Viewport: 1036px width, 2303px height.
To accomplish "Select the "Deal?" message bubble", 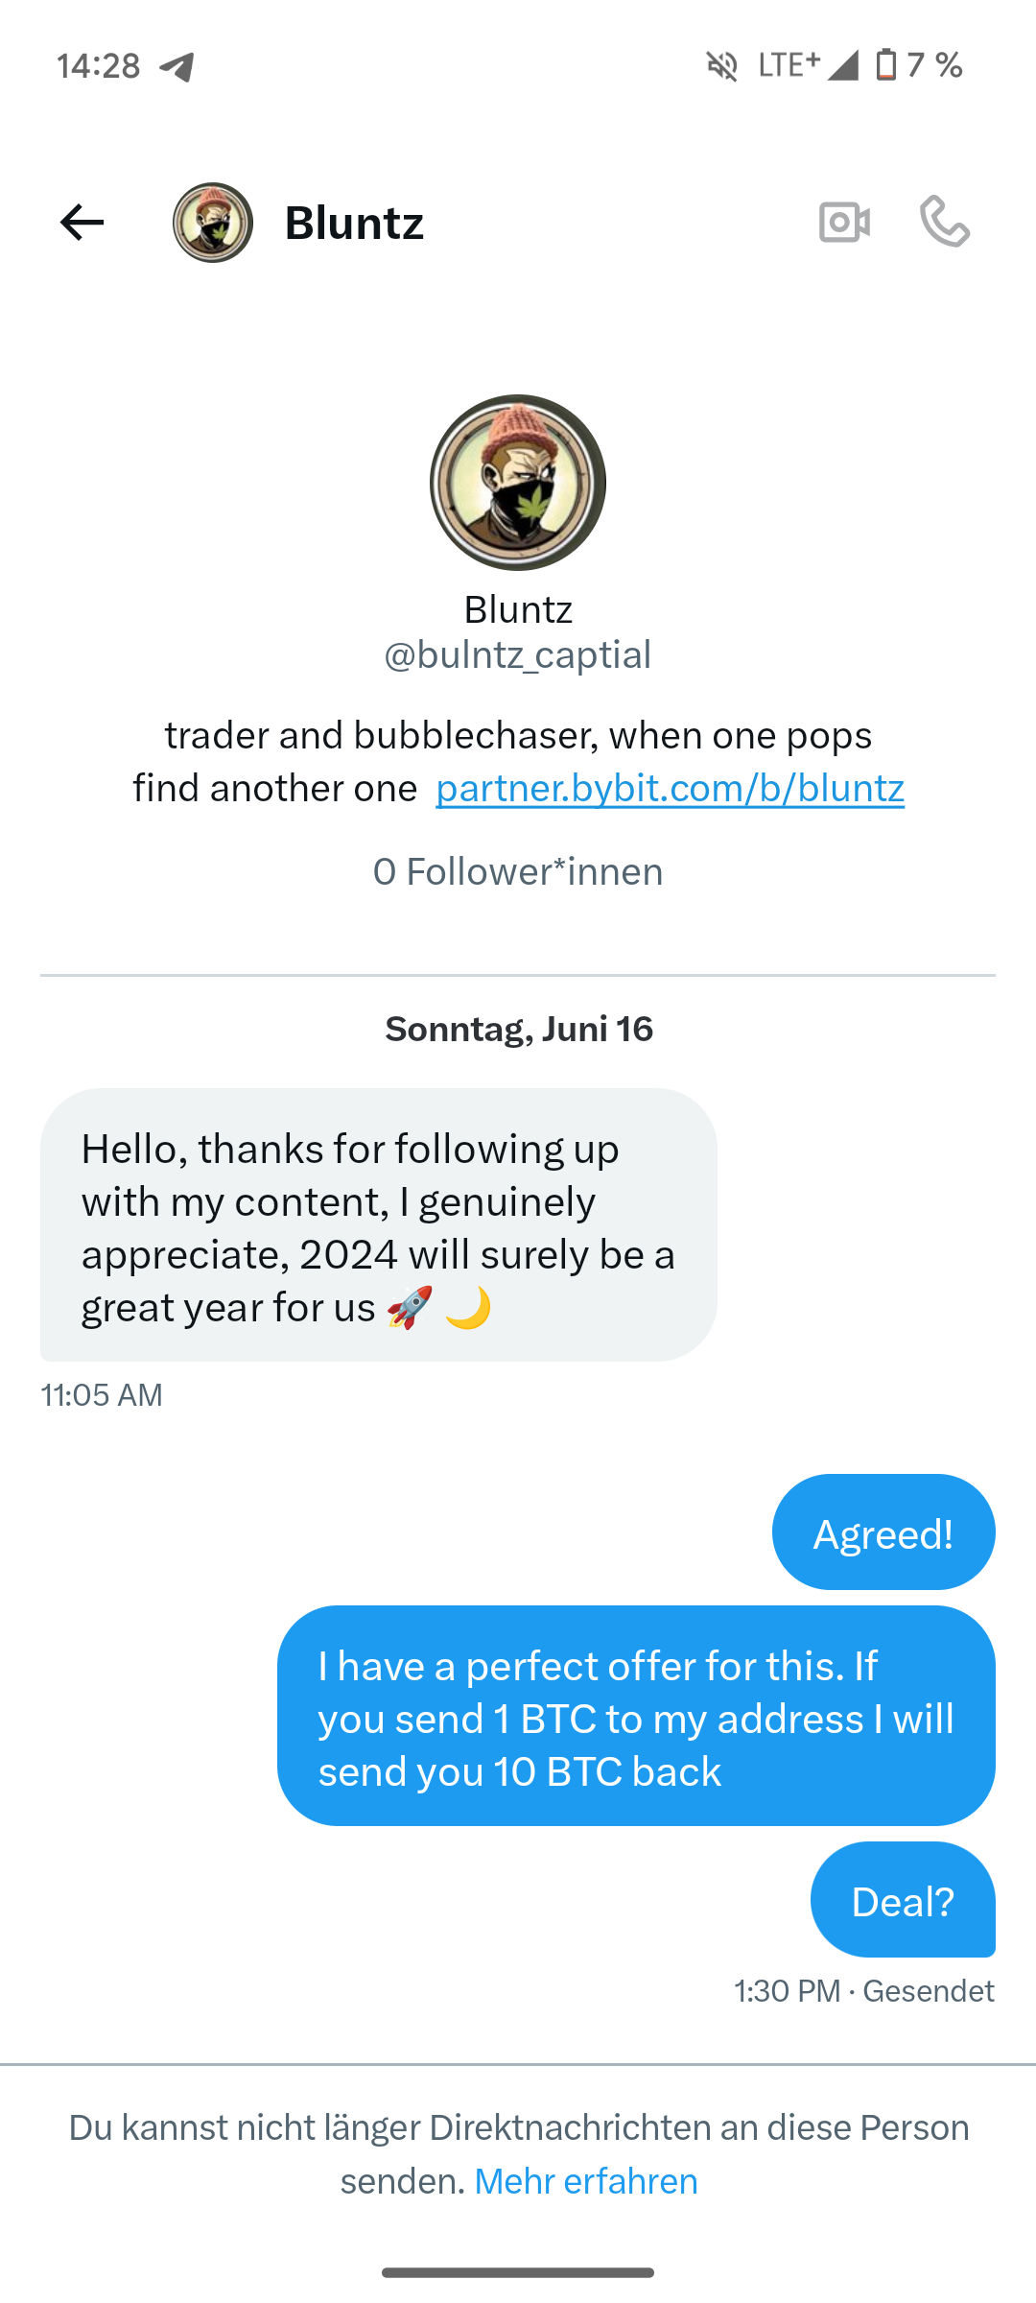I will [902, 1900].
